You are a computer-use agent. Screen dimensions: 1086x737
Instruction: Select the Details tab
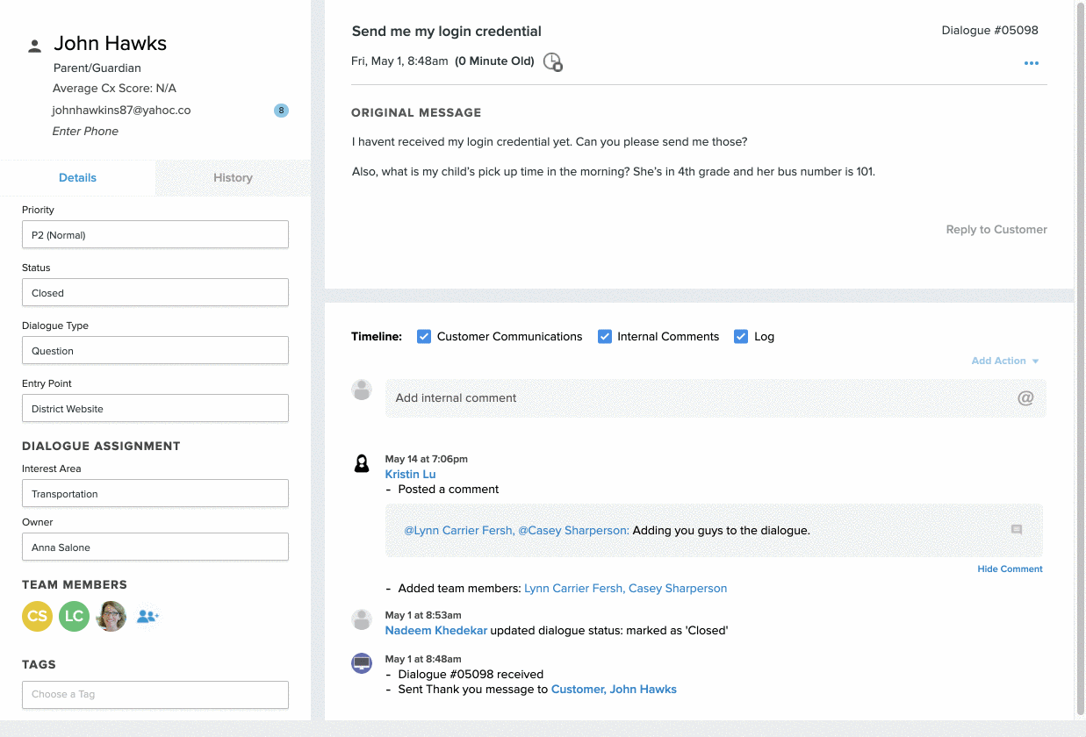(77, 178)
